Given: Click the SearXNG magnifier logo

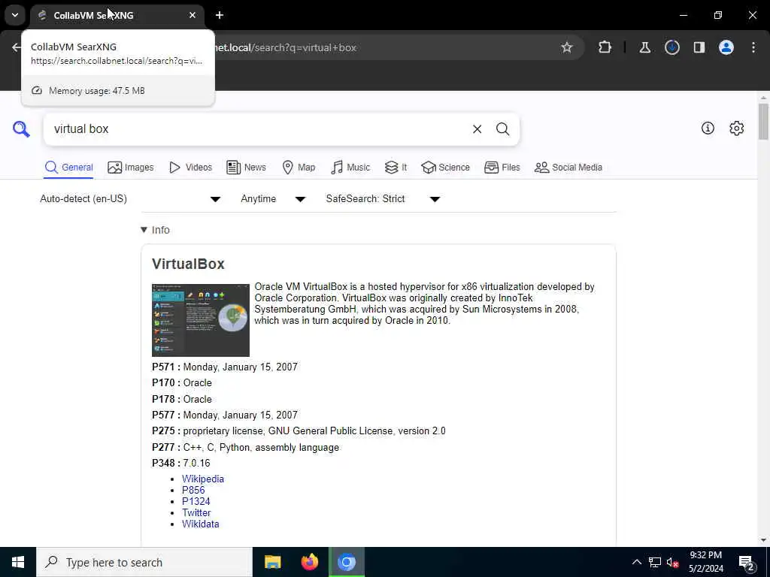Looking at the screenshot, I should click(x=21, y=129).
